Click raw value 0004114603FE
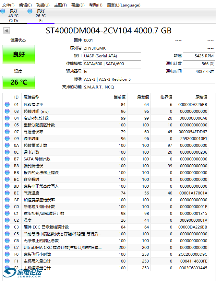This screenshot has height=281, width=216. click(194, 261)
